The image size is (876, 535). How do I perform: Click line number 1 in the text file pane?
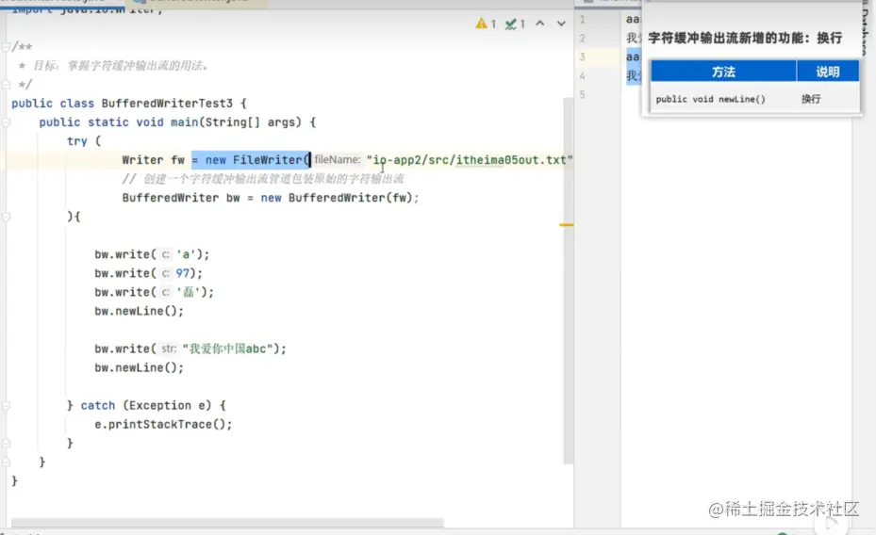(x=582, y=20)
